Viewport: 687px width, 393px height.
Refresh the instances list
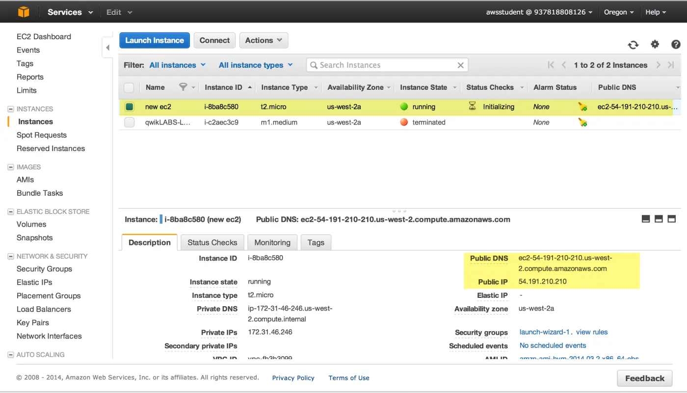pos(633,45)
